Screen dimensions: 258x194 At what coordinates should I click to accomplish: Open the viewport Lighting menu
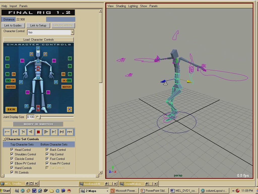pyautogui.click(x=133, y=6)
